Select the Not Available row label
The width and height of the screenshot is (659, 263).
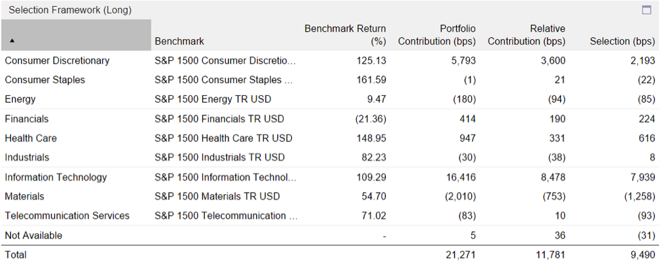coord(33,235)
